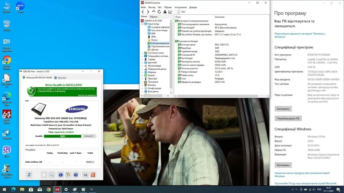Click the Перейменувати ПК button
This screenshot has height=193, width=344.
[x=288, y=118]
